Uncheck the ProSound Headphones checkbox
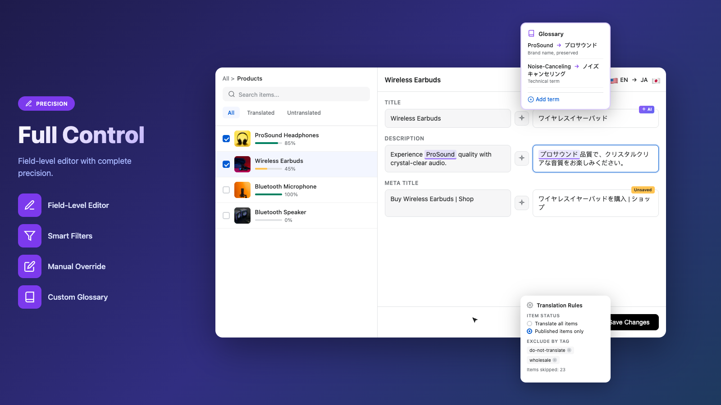This screenshot has height=405, width=721. pos(226,139)
